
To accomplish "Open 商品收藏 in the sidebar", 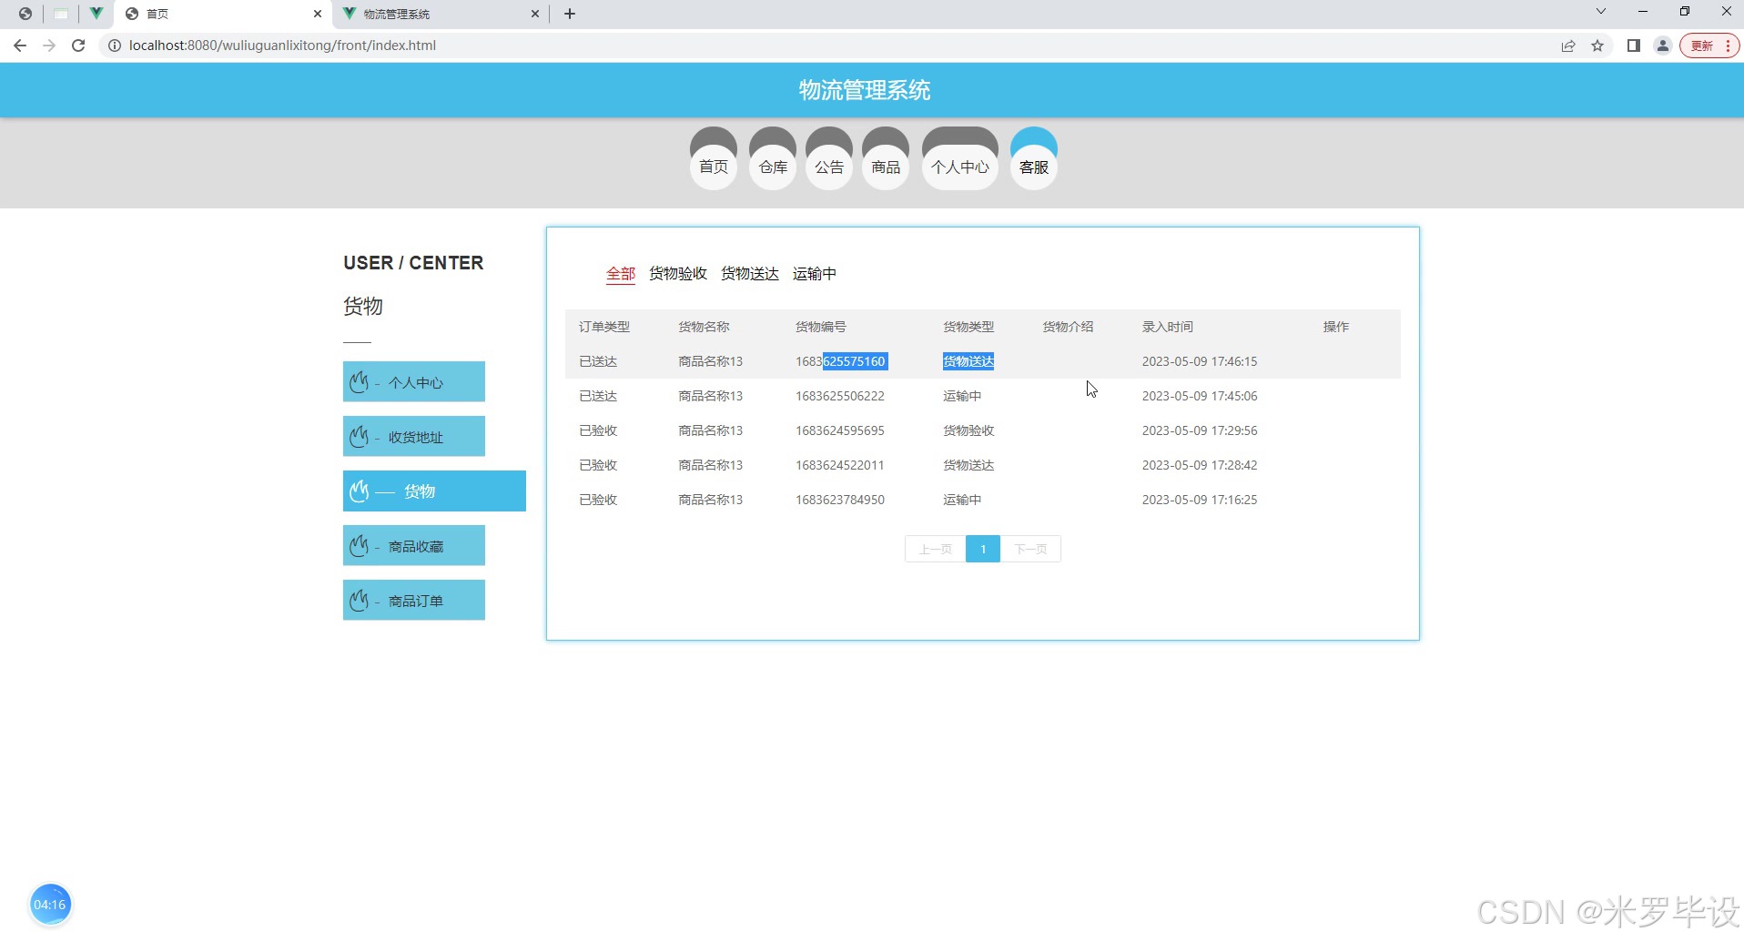I will 414,546.
